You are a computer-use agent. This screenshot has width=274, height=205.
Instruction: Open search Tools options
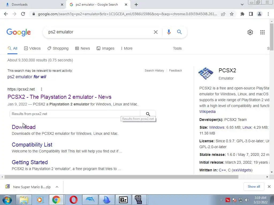(x=177, y=49)
